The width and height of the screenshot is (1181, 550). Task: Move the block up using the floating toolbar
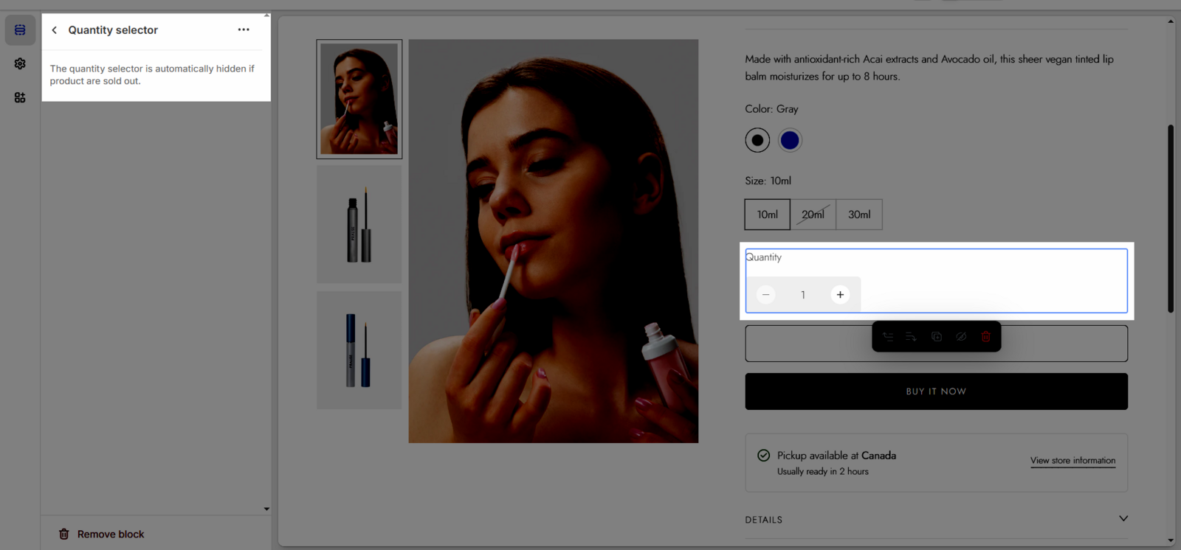[x=888, y=337]
